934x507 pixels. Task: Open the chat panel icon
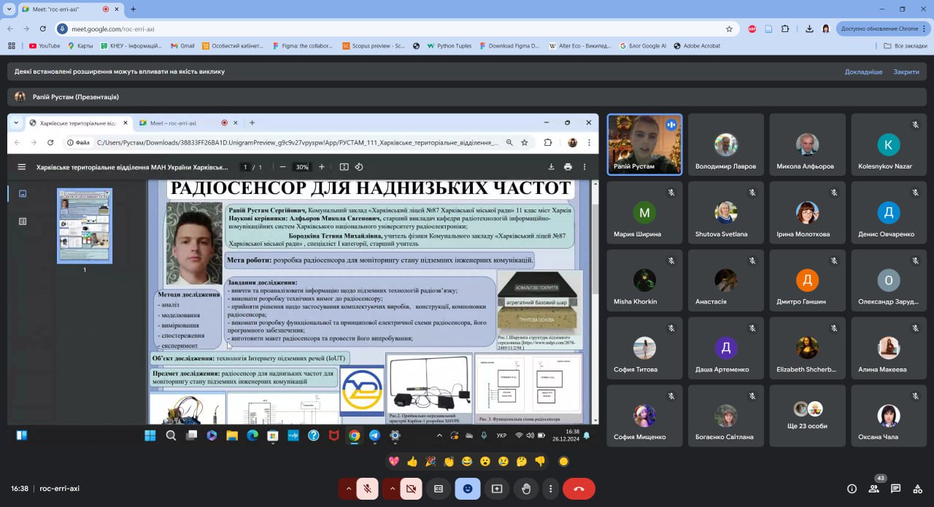(895, 489)
